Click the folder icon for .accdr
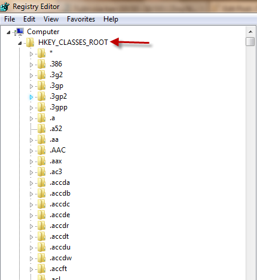This screenshot has width=257, height=280. pyautogui.click(x=41, y=226)
